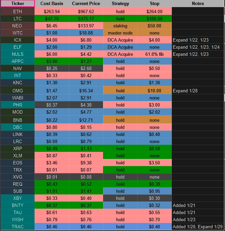Click the WTC ticker cell
Screen dimensions: 225x231
tap(18, 33)
